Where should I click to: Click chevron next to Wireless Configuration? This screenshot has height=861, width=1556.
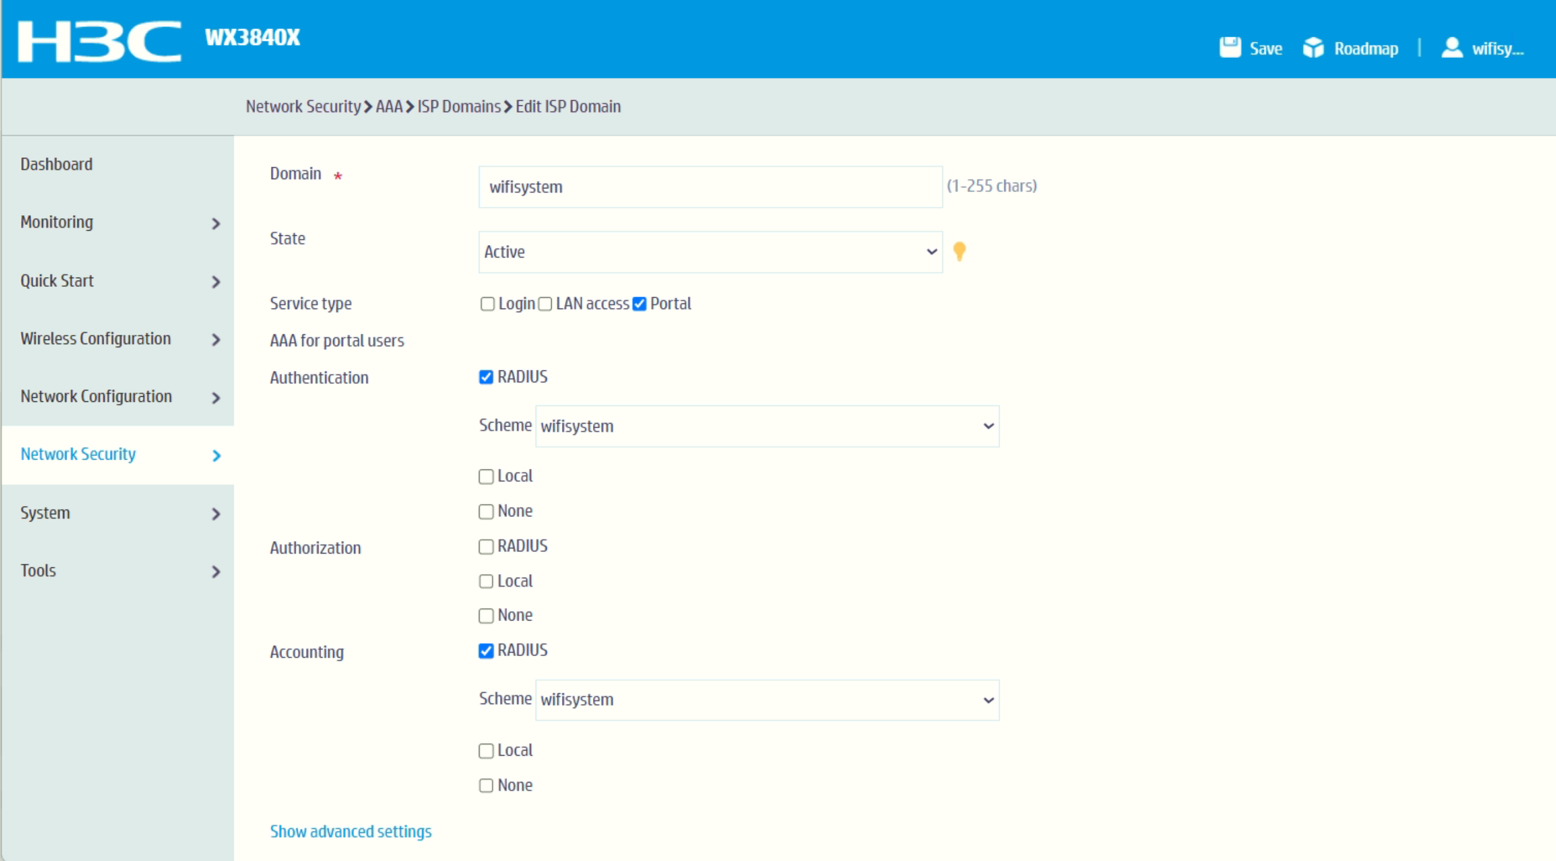point(216,340)
